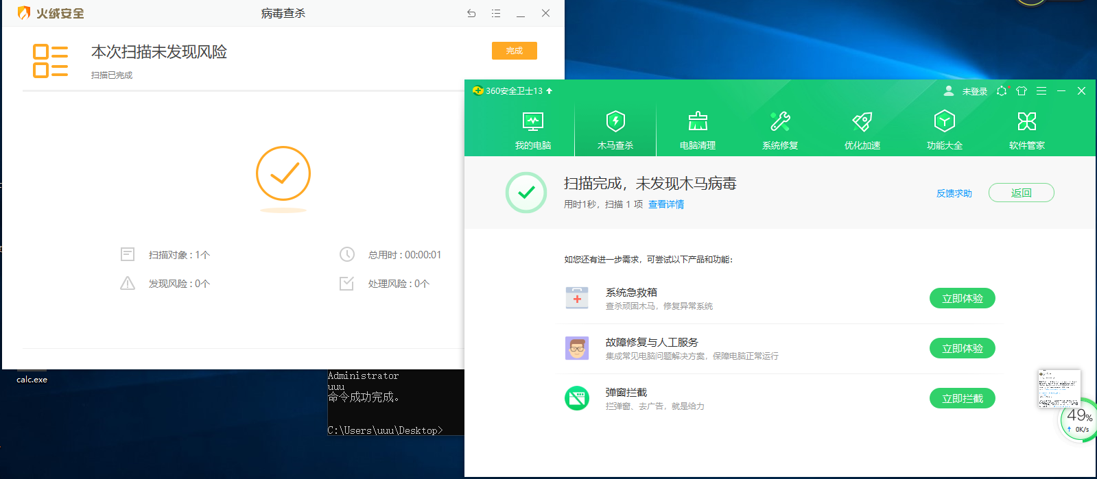Image resolution: width=1097 pixels, height=479 pixels.
Task: Click the 扫描对象：1个 text
Action: 179,255
